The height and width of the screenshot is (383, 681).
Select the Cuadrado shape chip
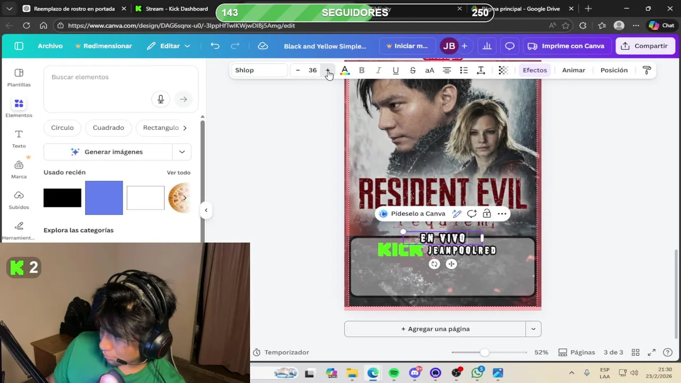coord(108,128)
